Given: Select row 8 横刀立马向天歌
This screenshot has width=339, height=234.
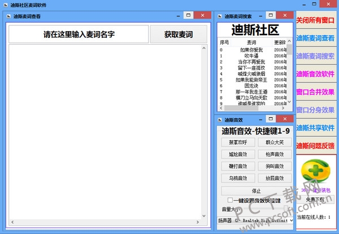Looking at the screenshot, I should point(253,98).
